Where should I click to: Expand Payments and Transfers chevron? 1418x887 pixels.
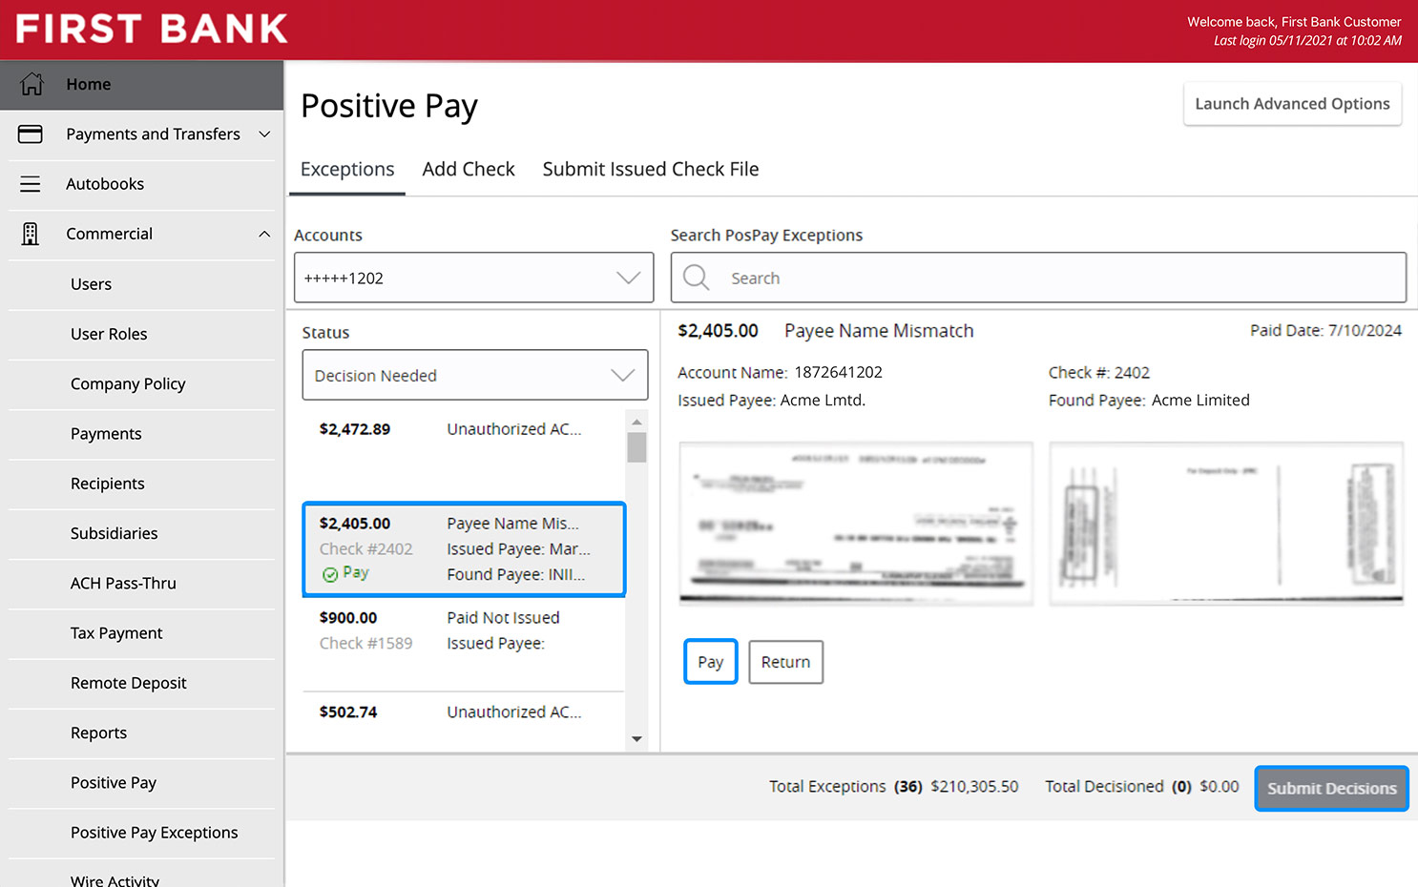[x=264, y=134]
